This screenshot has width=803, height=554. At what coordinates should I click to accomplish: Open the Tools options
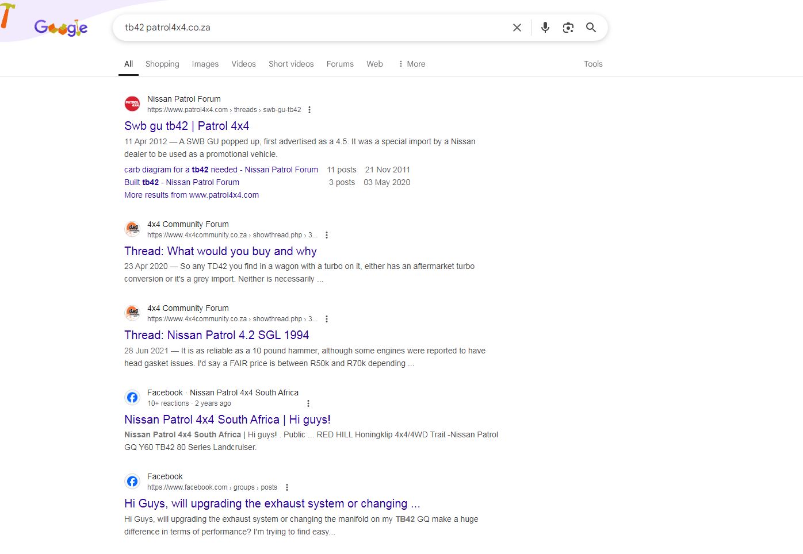[x=593, y=64]
